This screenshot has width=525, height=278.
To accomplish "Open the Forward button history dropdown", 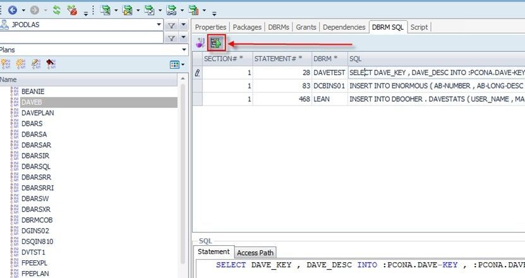I will tap(45, 11).
